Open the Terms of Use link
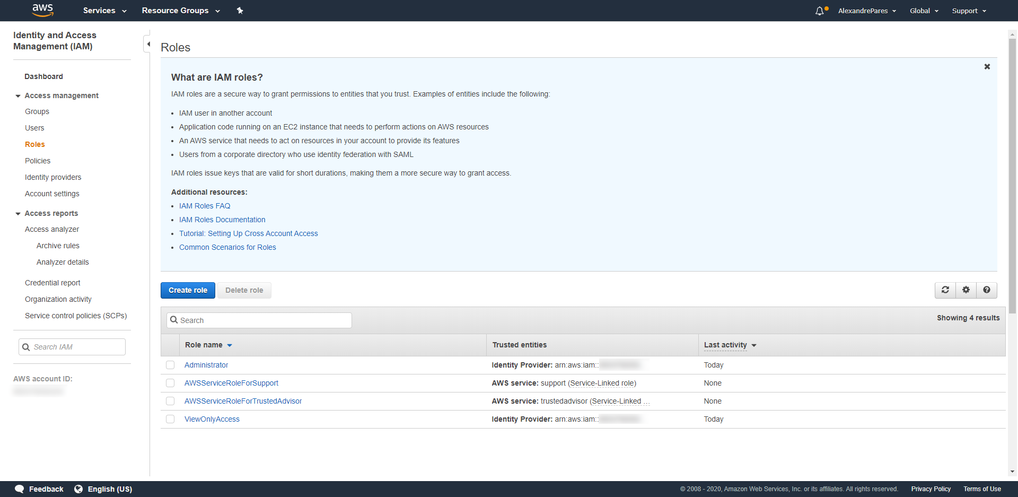Viewport: 1018px width, 497px height. click(x=982, y=489)
